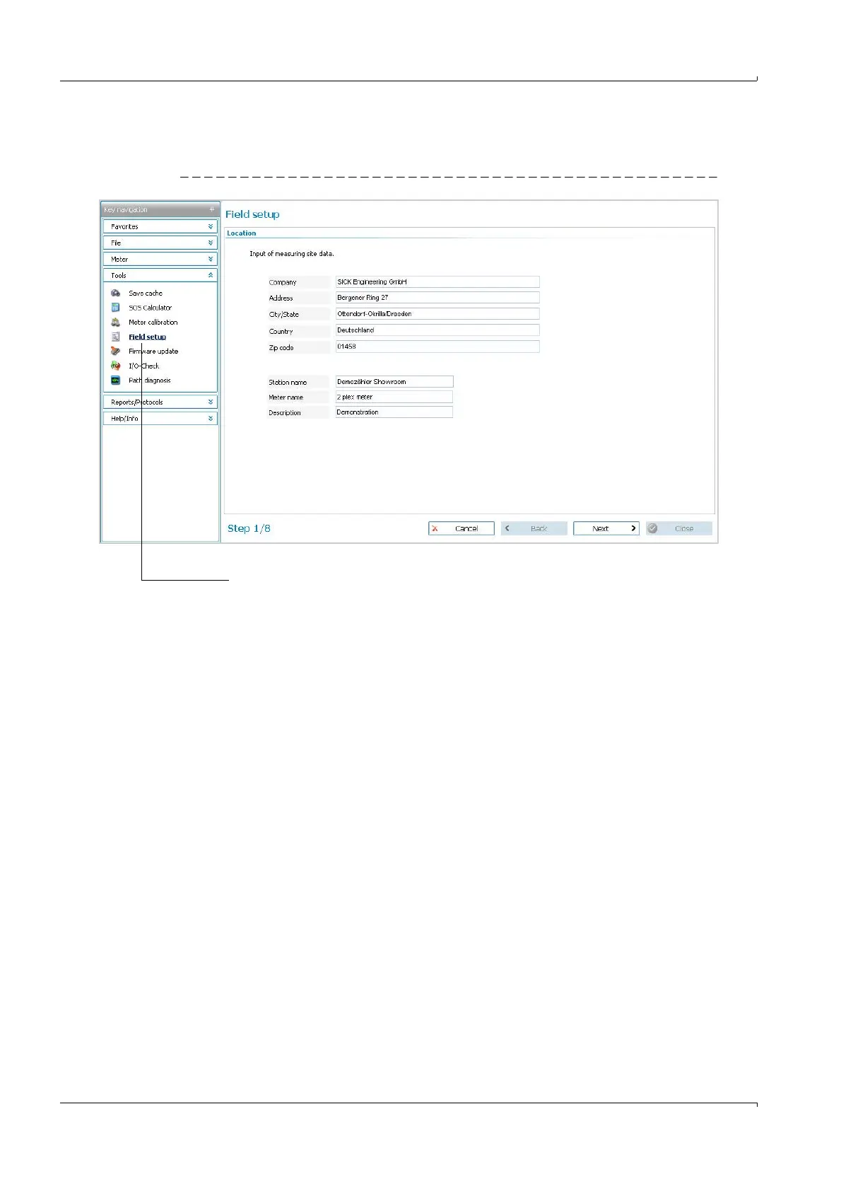Image resolution: width=841 pixels, height=1191 pixels.
Task: Click the 'Field setup' page title
Action: pyautogui.click(x=252, y=214)
